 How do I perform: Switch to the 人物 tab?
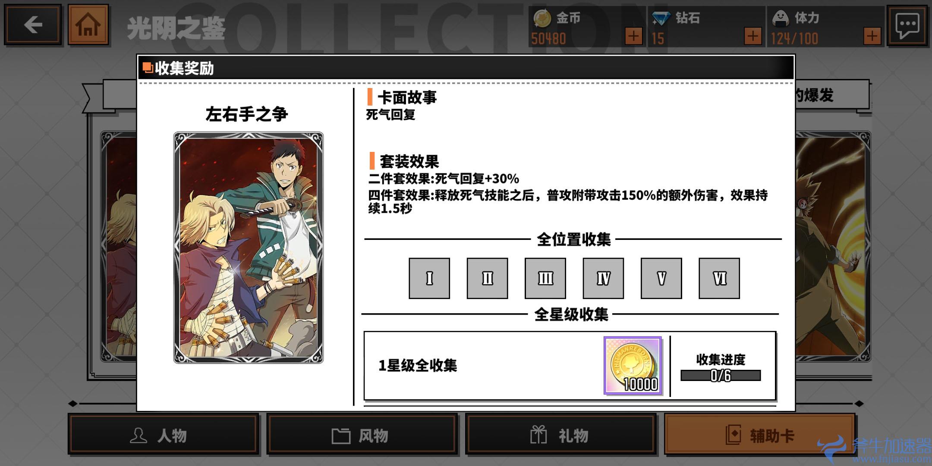click(x=164, y=435)
